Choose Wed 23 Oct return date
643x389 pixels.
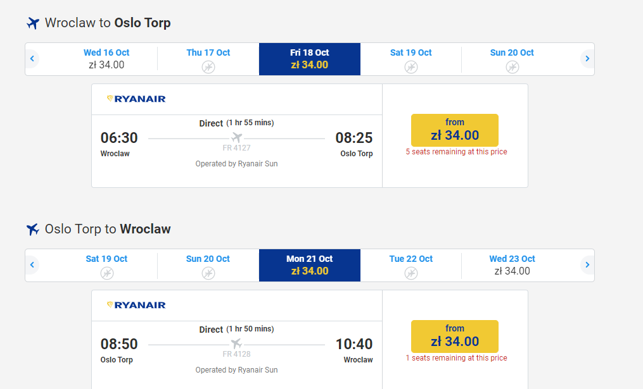512,265
